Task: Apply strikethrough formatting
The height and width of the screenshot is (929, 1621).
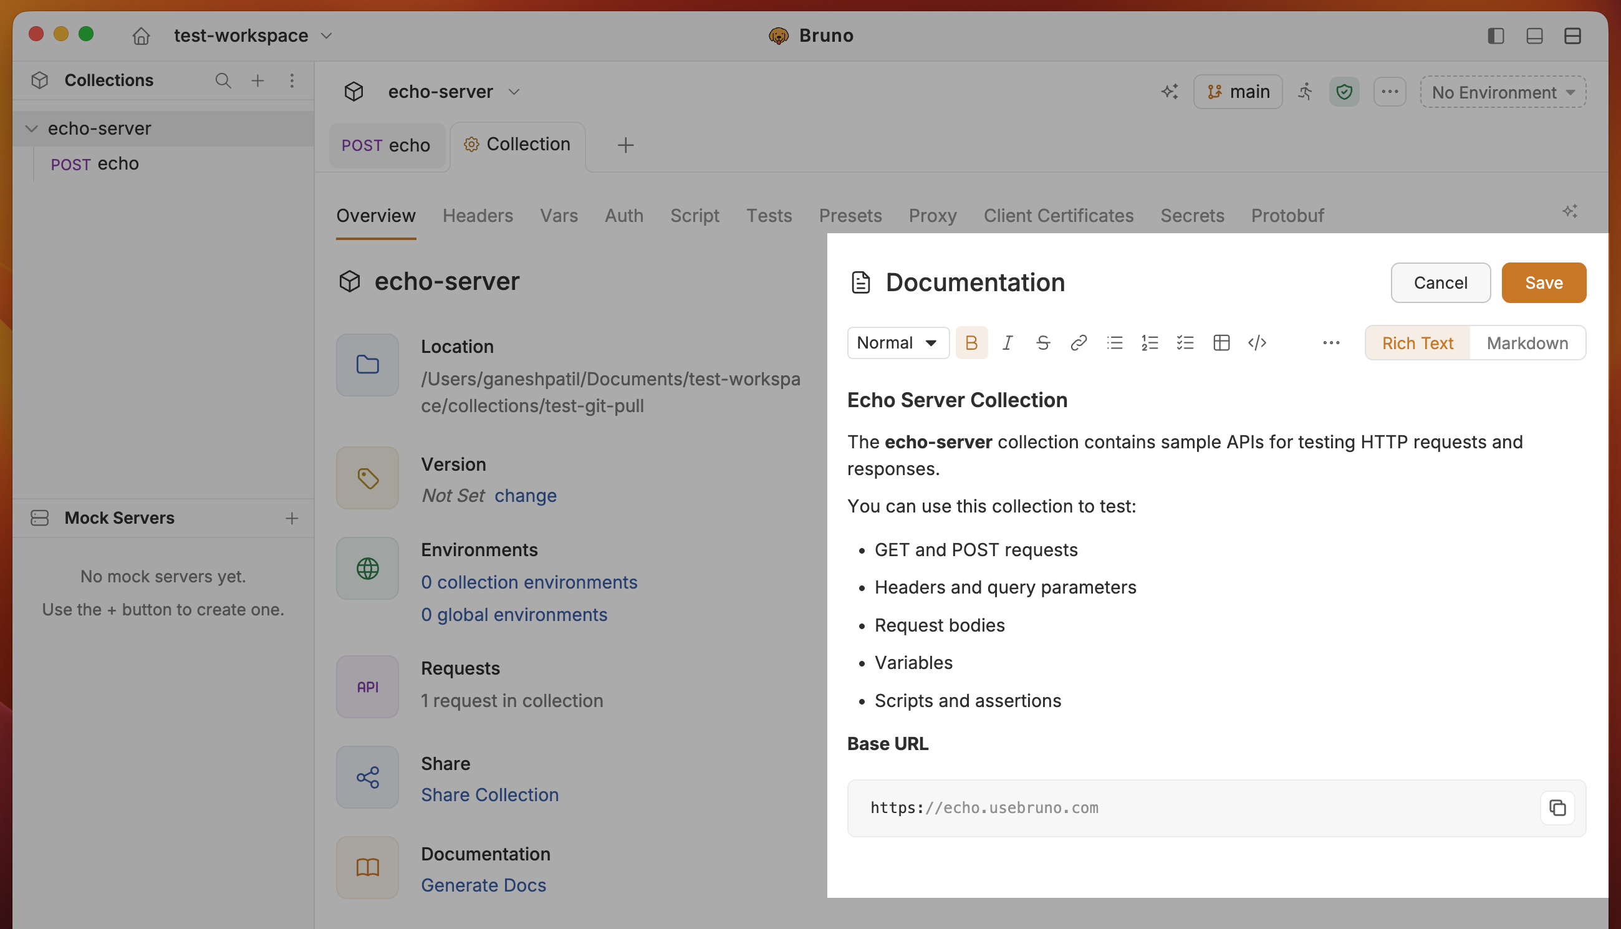Action: tap(1043, 344)
